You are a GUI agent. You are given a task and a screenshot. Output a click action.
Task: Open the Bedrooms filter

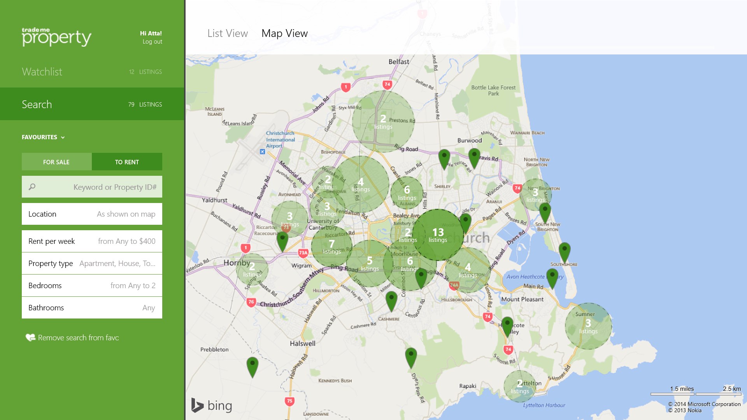92,285
